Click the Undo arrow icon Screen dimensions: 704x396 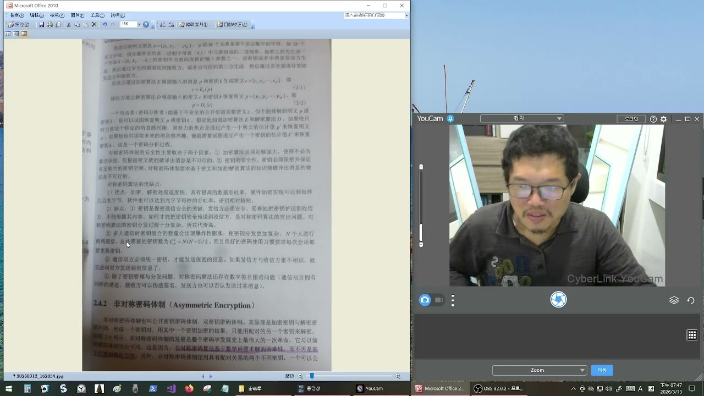pos(105,25)
